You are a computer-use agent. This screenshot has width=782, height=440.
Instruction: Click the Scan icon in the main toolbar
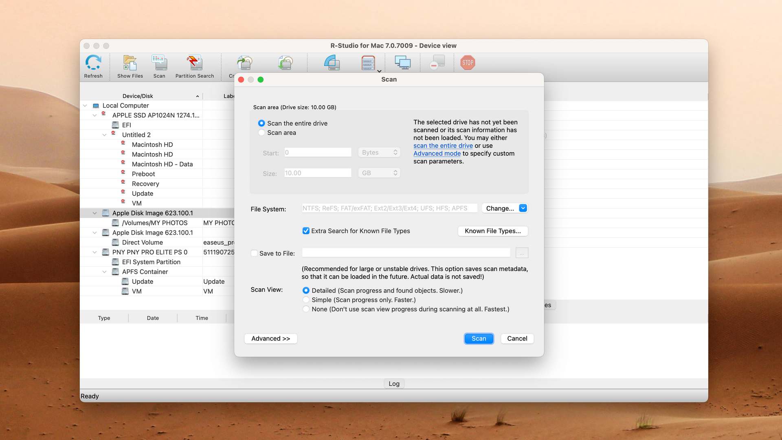coord(159,63)
